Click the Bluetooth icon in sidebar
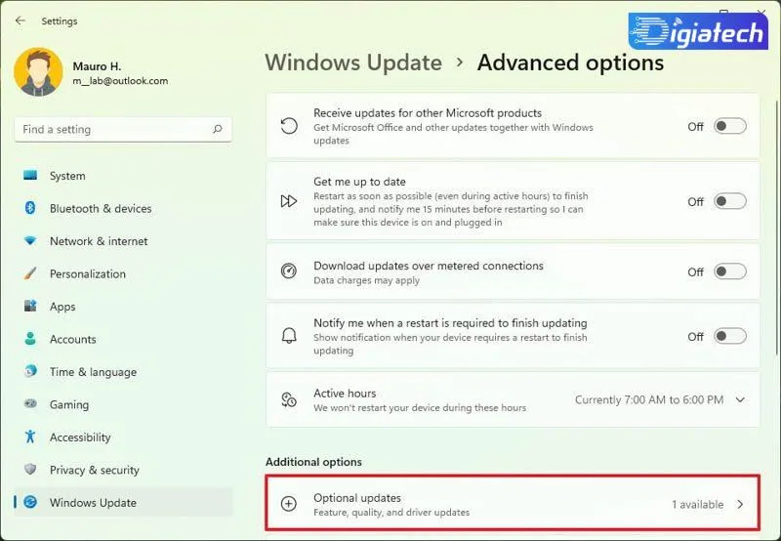 tap(30, 208)
